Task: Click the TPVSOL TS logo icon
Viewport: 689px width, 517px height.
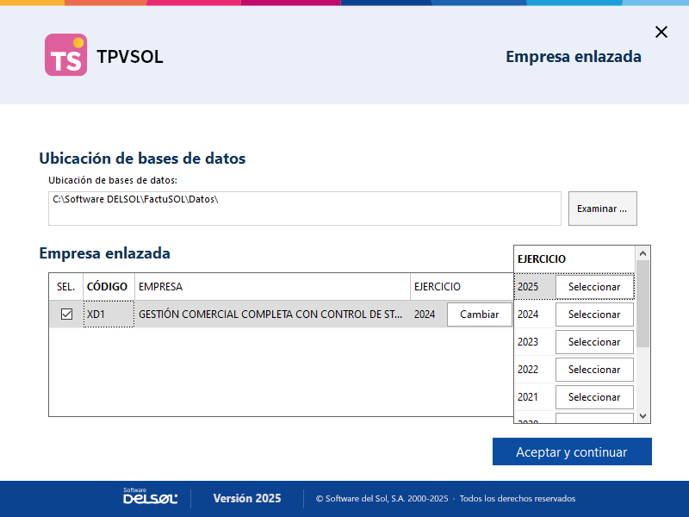Action: click(x=66, y=55)
